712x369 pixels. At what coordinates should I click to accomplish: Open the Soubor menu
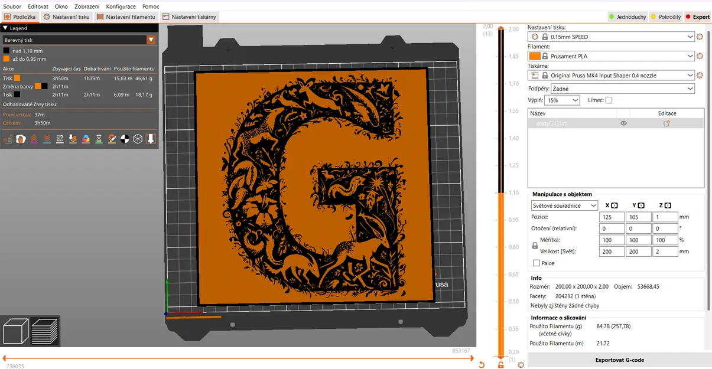click(x=12, y=6)
